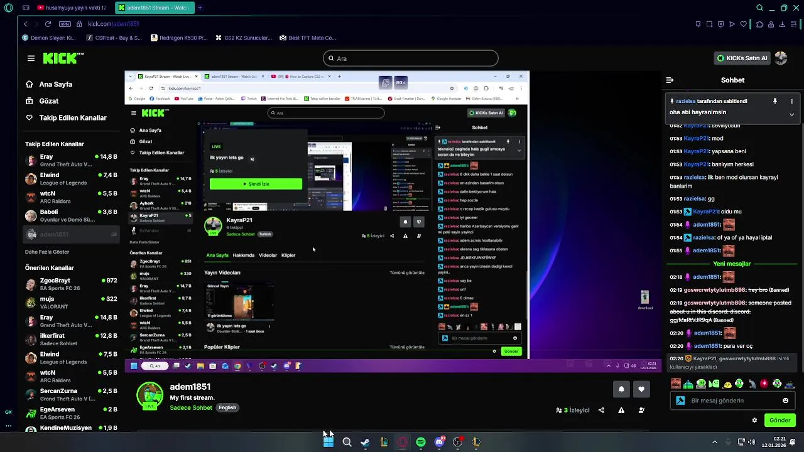Screen dimensions: 804x452
Task: Open pinned message more options
Action: pyautogui.click(x=791, y=101)
